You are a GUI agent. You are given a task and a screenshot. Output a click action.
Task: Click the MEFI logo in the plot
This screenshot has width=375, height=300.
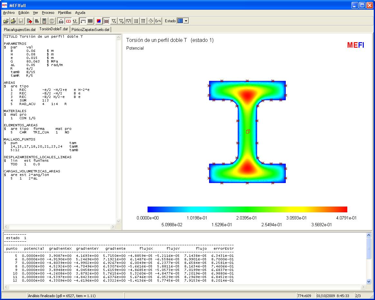(356, 45)
